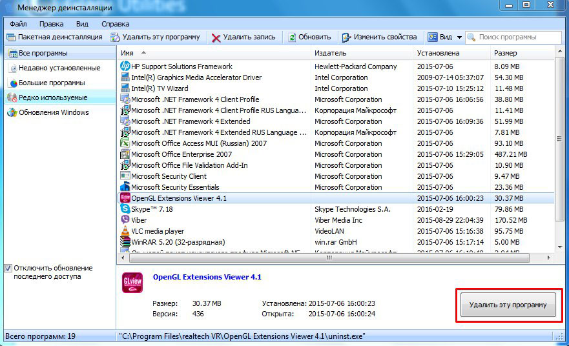Click Удалить эту программу in the toolbar
The height and width of the screenshot is (346, 569).
click(x=155, y=37)
